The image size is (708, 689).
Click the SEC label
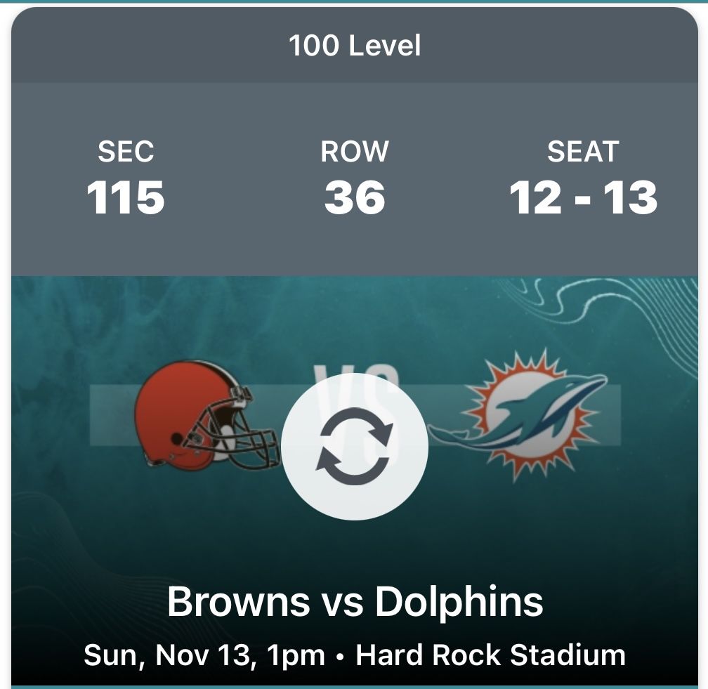(x=126, y=152)
